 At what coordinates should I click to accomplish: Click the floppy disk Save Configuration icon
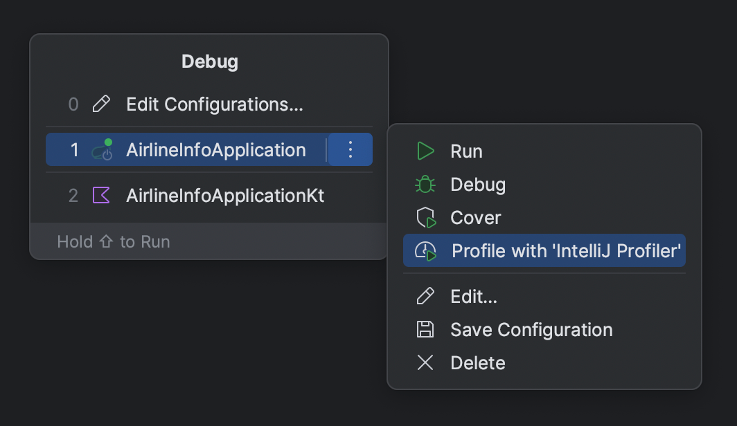425,330
